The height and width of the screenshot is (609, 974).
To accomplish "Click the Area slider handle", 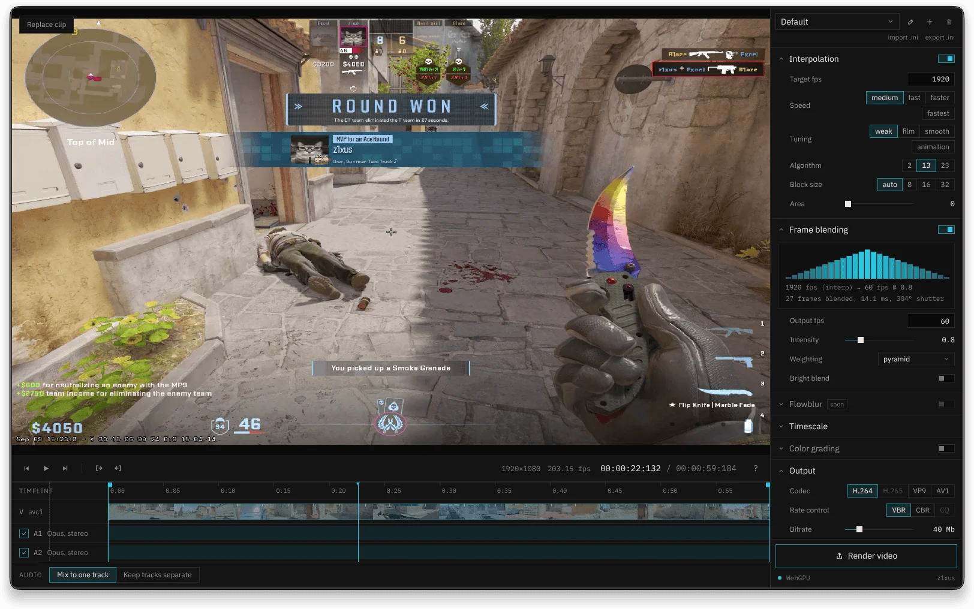I will 848,204.
